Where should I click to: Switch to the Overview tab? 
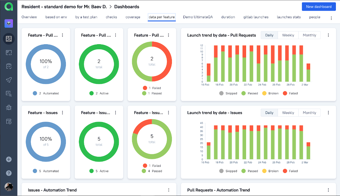pyautogui.click(x=29, y=17)
